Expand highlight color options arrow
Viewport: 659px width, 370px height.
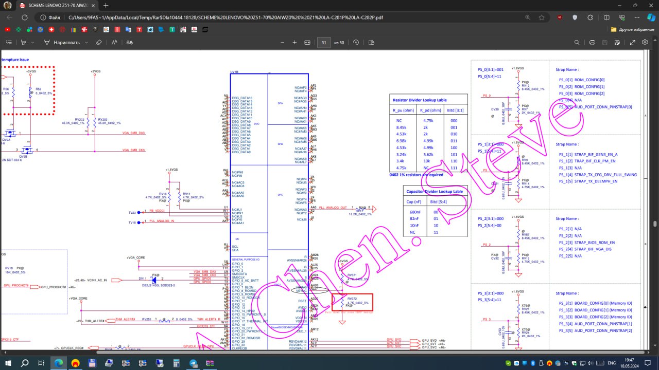tap(33, 42)
